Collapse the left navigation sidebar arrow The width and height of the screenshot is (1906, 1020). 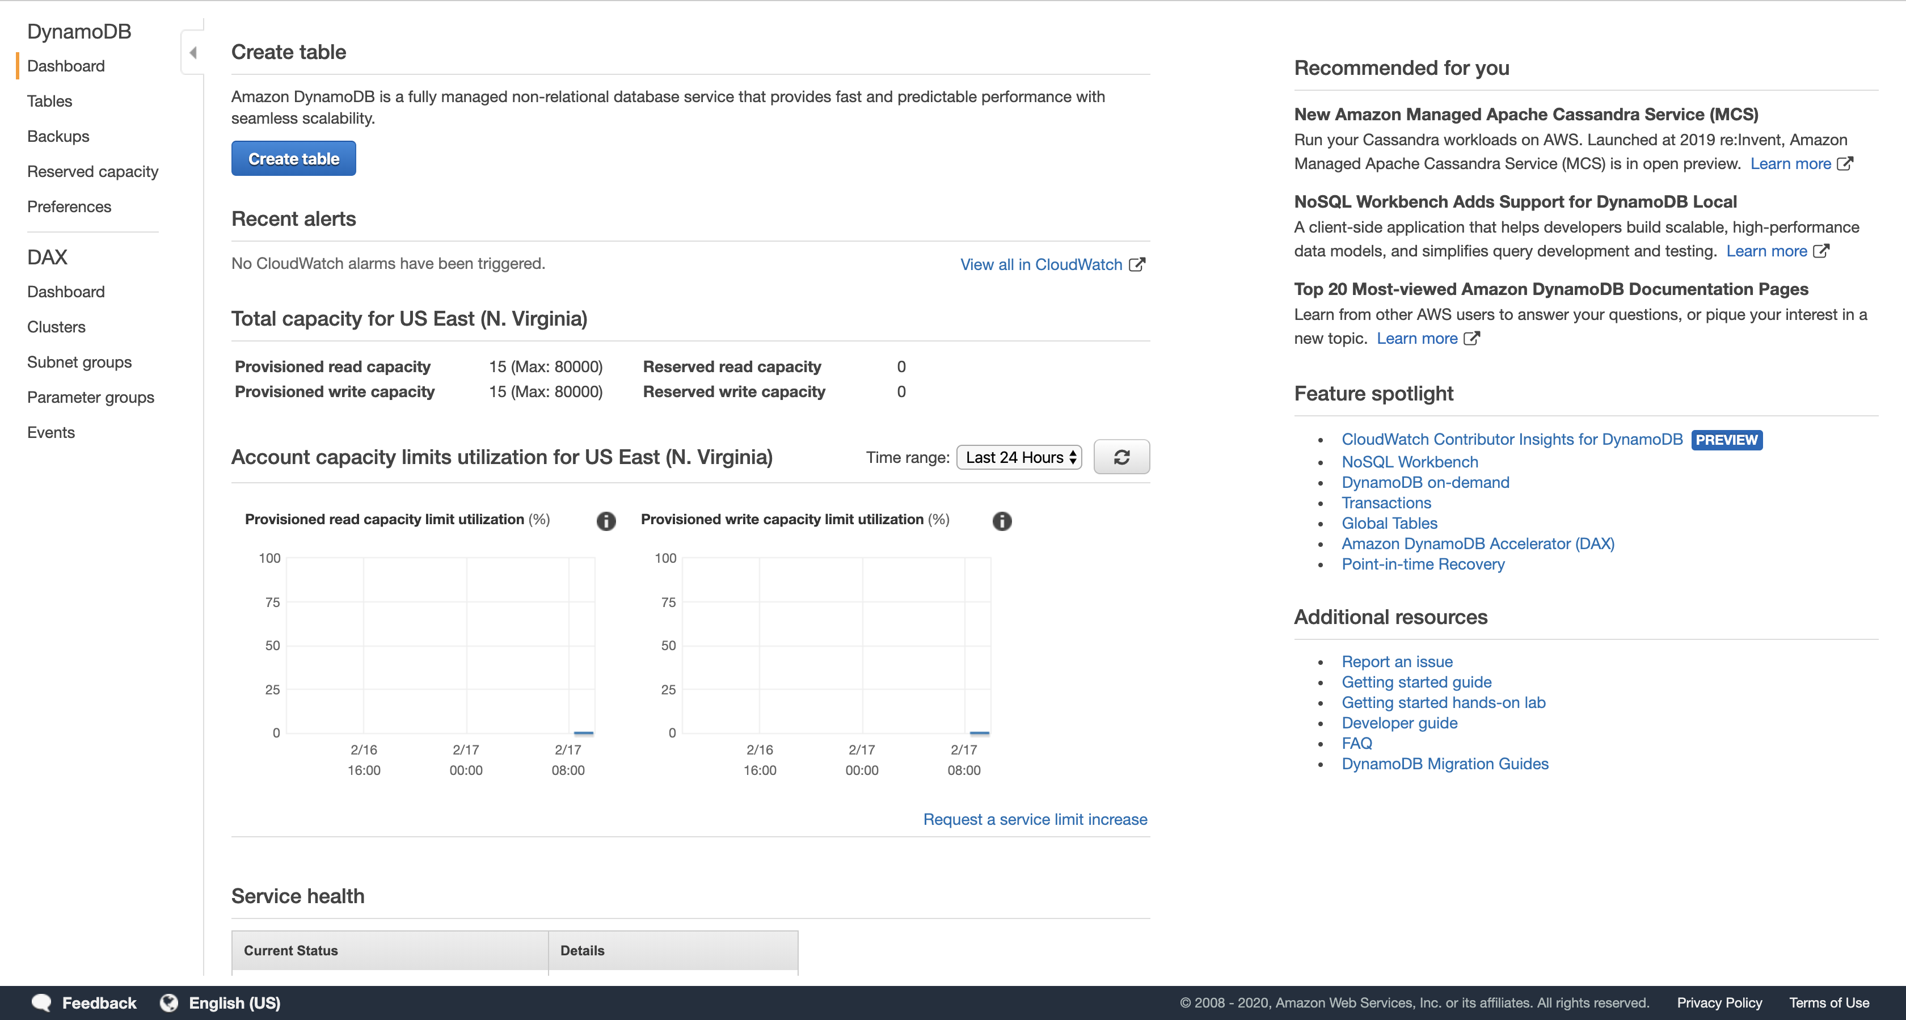coord(193,53)
